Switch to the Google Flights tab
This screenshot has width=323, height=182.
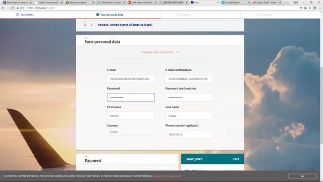pos(236,3)
